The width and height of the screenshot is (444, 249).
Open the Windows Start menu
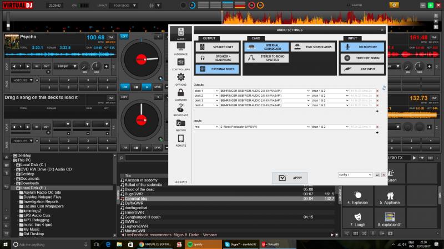point(6,245)
